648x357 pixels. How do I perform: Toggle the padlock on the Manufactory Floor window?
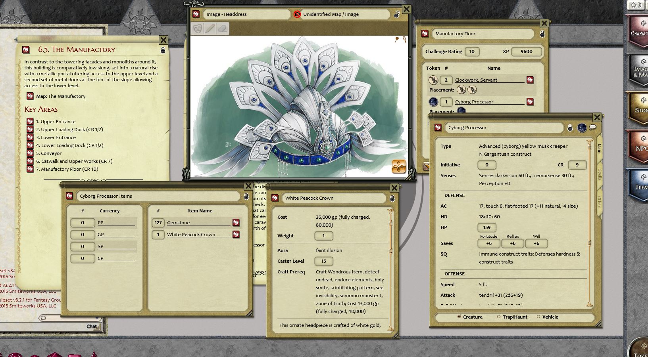click(542, 34)
